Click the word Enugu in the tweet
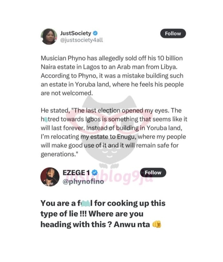The image size is (223, 262). click(126, 137)
